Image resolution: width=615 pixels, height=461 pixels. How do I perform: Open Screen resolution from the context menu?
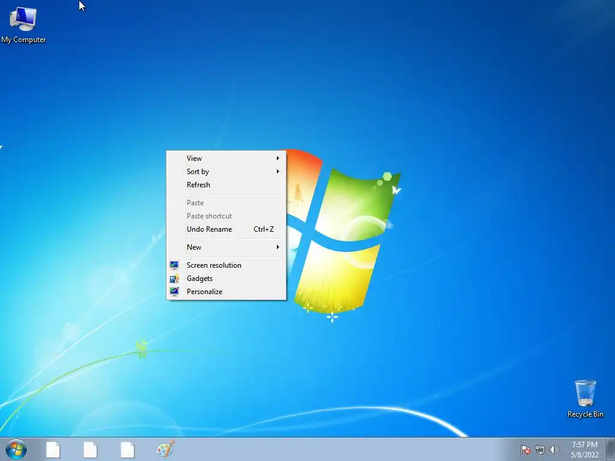click(x=226, y=265)
